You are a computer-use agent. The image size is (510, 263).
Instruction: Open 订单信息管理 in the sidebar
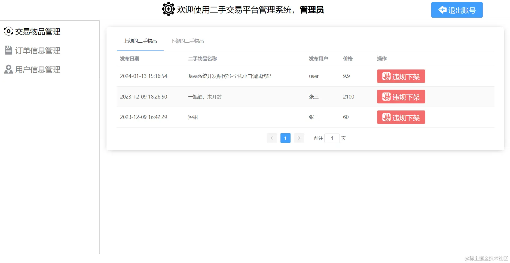[x=32, y=50]
